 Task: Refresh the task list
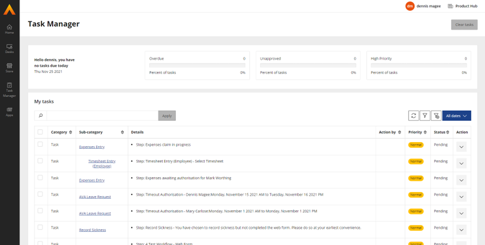coord(413,116)
